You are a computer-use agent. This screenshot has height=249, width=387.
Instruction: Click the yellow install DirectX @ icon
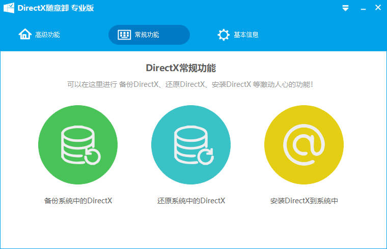(x=304, y=145)
